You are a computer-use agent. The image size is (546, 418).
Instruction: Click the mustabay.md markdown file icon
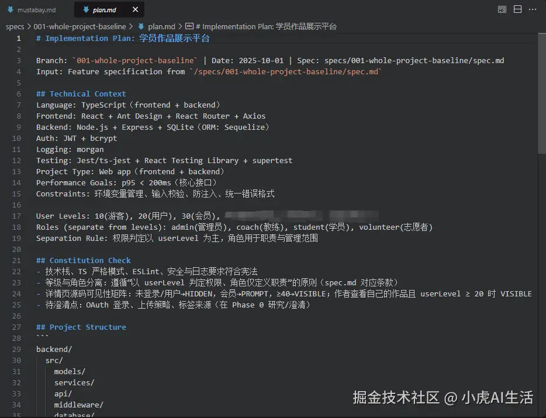click(x=11, y=10)
